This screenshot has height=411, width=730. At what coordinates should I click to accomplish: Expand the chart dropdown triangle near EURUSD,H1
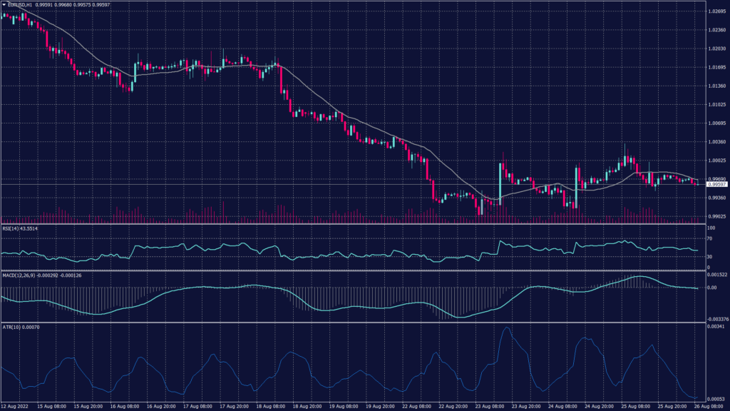click(4, 4)
